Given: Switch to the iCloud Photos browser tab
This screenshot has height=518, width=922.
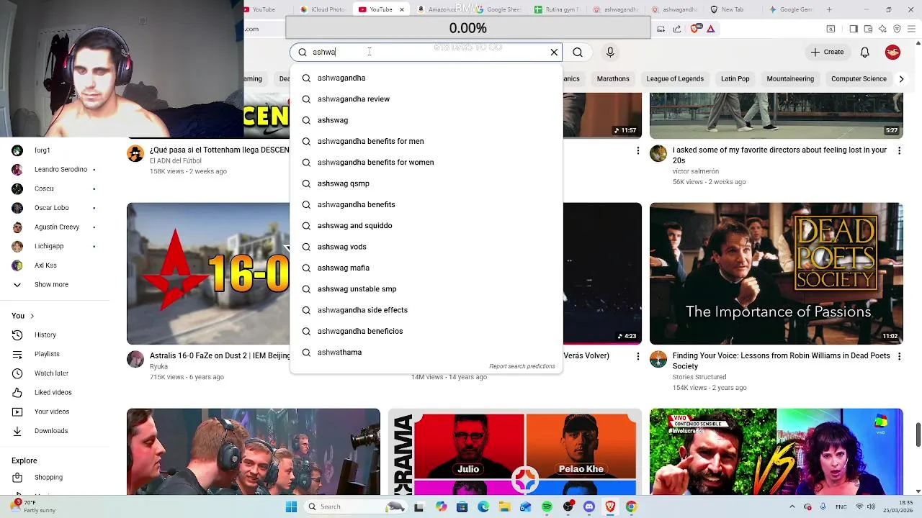Looking at the screenshot, I should tap(323, 9).
